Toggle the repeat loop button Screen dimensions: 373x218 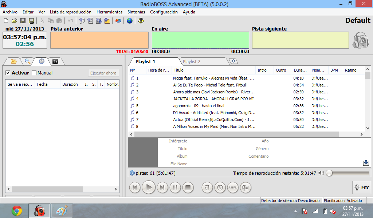click(207, 187)
